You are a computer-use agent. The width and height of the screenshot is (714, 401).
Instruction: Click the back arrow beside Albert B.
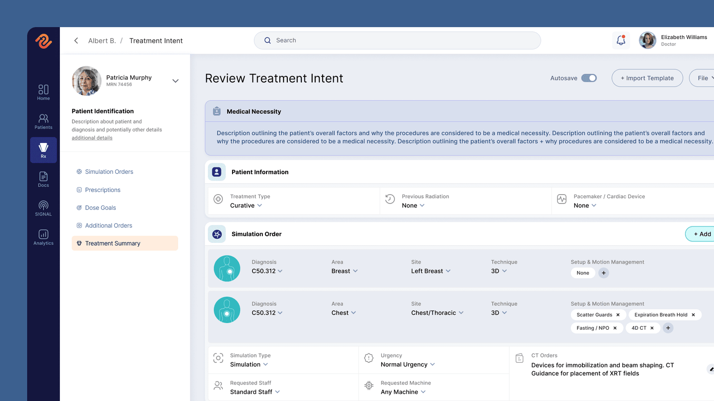coord(76,41)
